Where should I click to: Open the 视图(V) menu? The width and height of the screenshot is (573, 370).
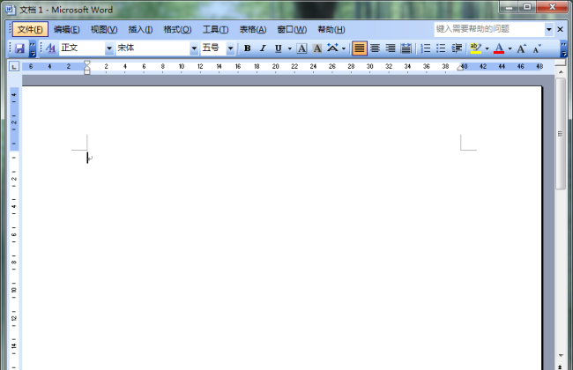(x=104, y=30)
